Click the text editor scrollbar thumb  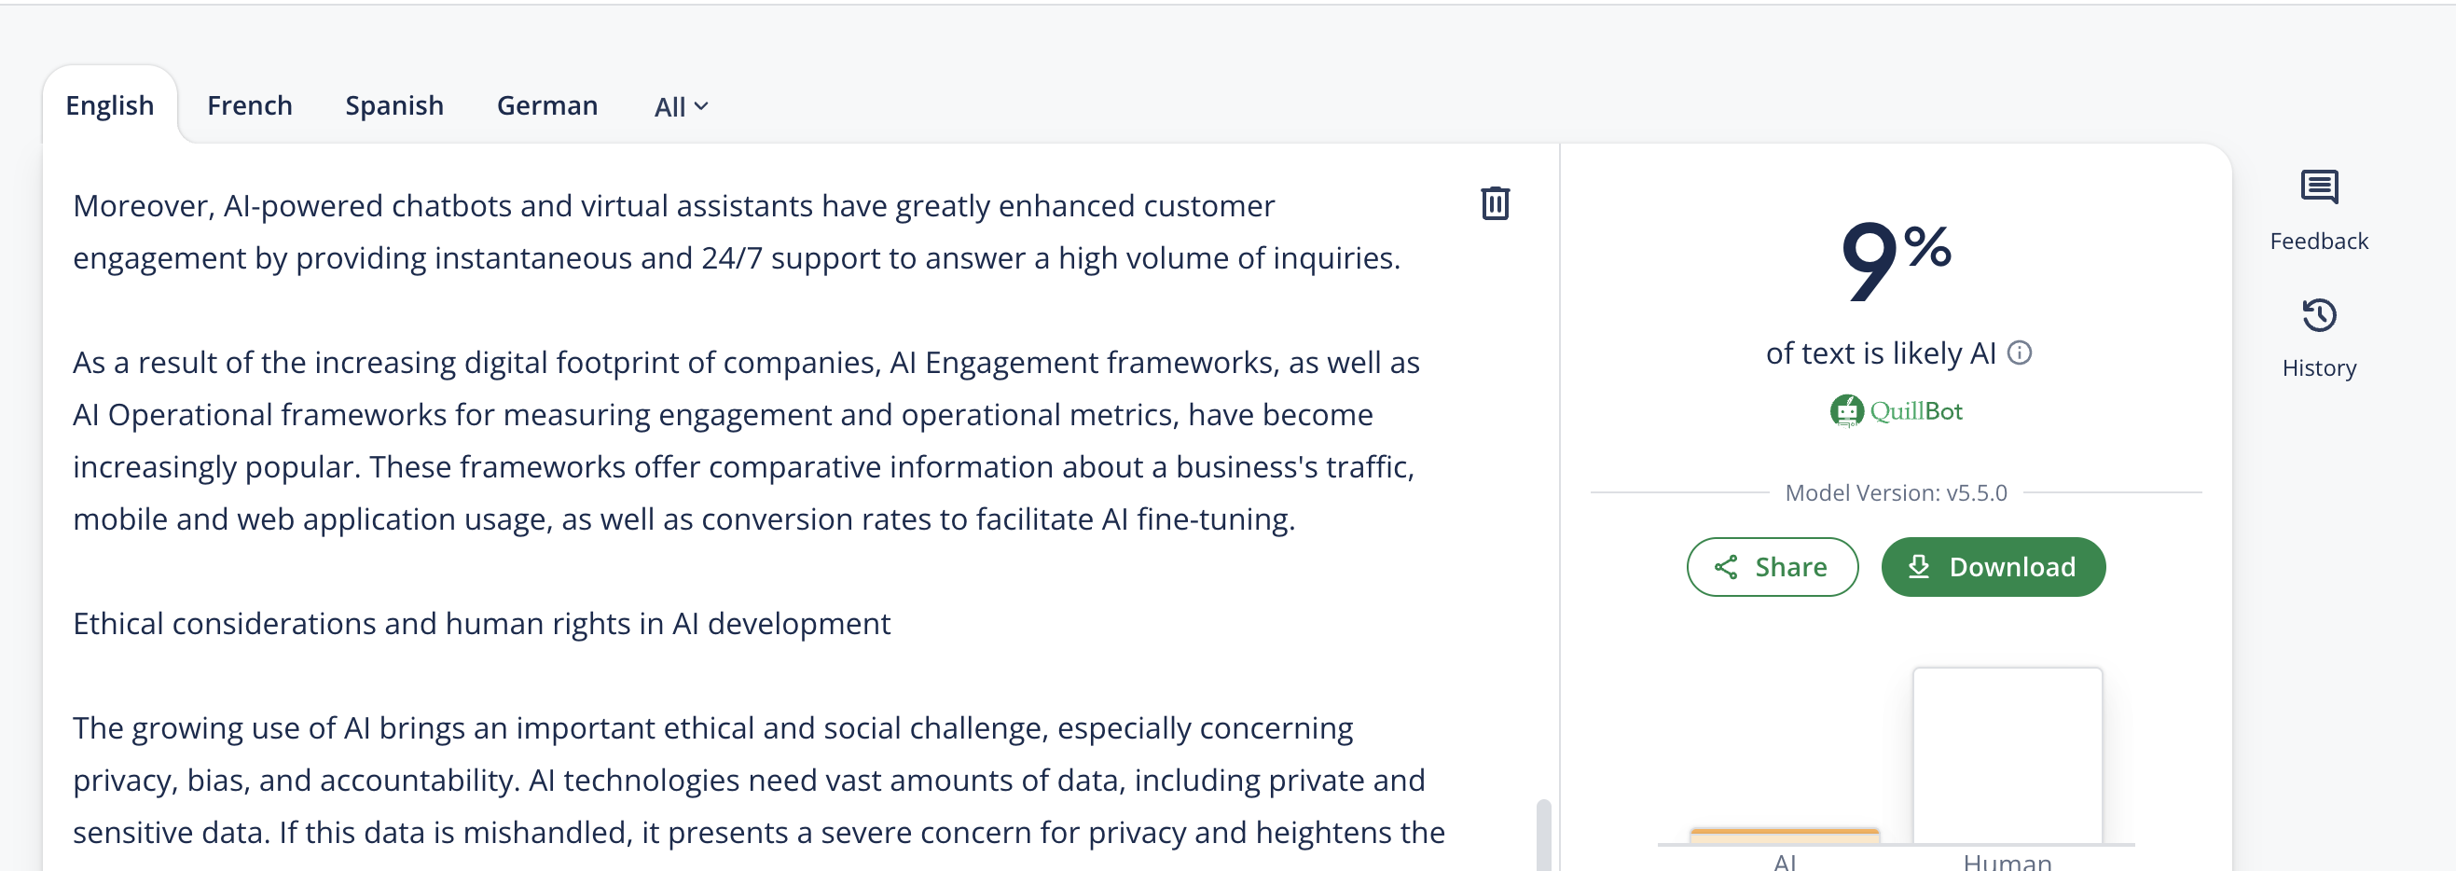[x=1542, y=835]
